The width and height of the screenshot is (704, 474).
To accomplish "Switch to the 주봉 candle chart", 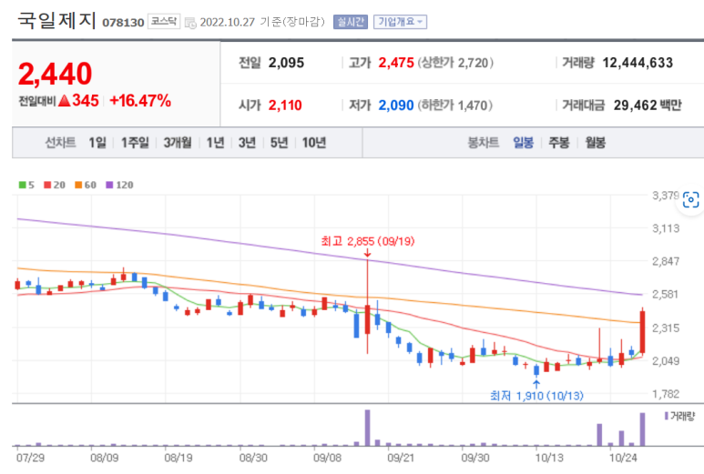I will (x=559, y=143).
